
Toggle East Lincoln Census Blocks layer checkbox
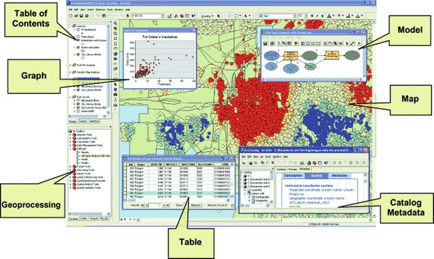coord(78,107)
